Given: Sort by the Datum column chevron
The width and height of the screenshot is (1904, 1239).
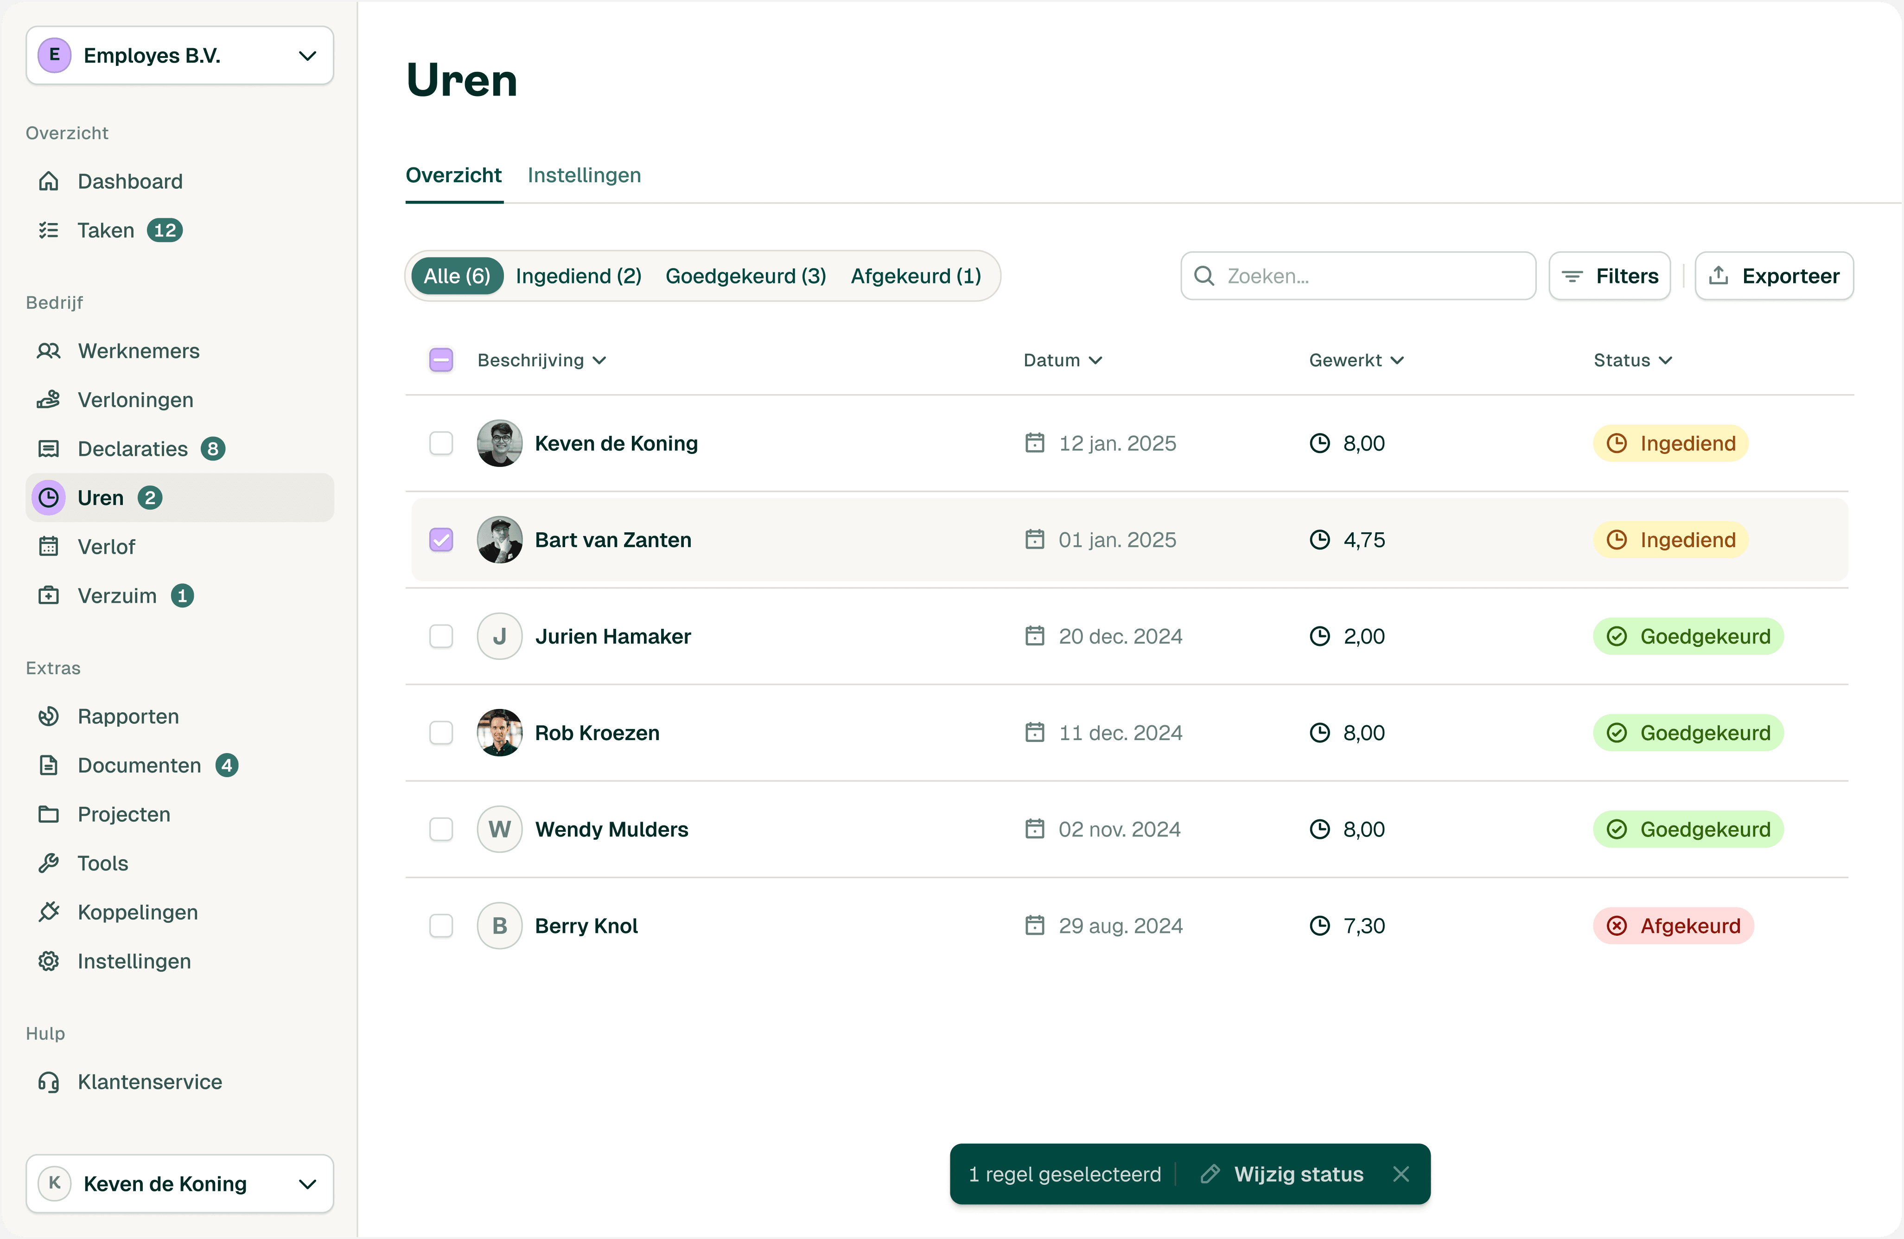Looking at the screenshot, I should tap(1096, 360).
